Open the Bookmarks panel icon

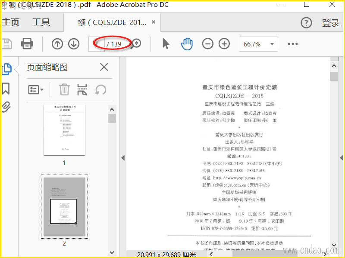[6, 89]
